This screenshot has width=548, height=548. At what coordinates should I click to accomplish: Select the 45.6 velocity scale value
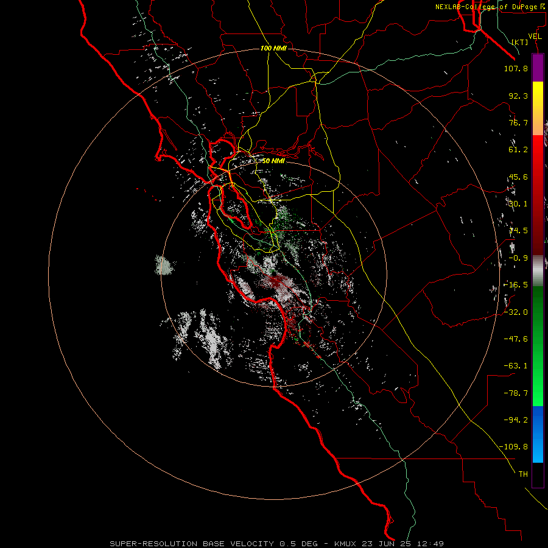click(x=518, y=177)
